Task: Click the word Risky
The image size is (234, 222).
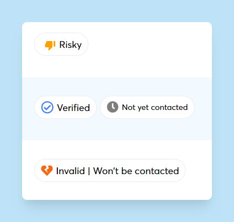Action: click(70, 45)
